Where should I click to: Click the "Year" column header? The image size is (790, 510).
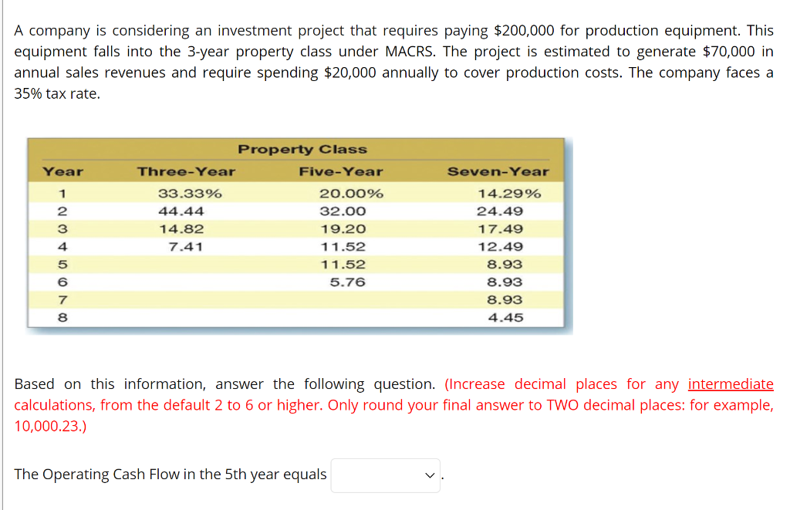(63, 171)
